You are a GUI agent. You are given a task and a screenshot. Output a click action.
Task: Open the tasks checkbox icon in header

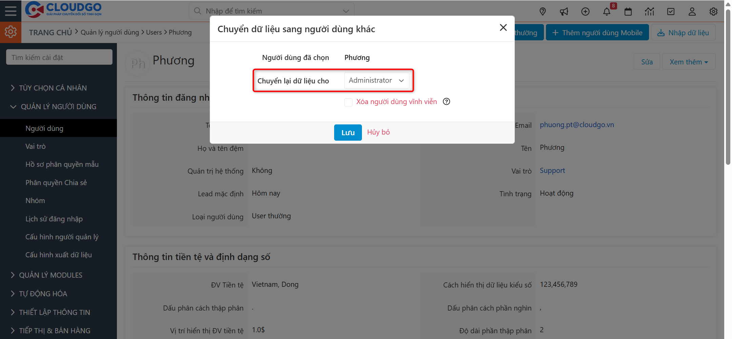(671, 11)
